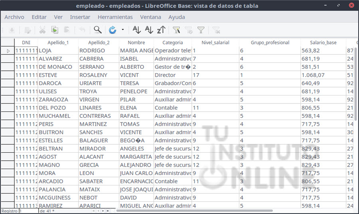Click the Standard Filter funnel icon
Image resolution: width=359 pixels, height=214 pixels.
[x=201, y=30]
